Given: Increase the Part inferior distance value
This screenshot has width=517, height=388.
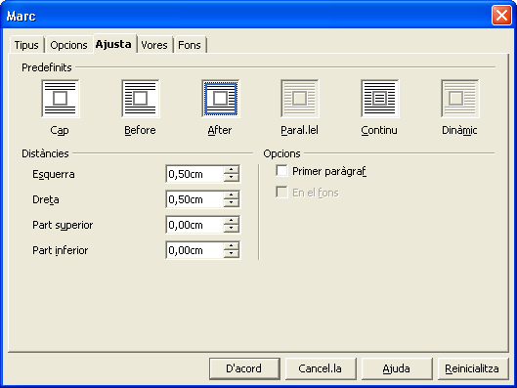Looking at the screenshot, I should pyautogui.click(x=231, y=246).
